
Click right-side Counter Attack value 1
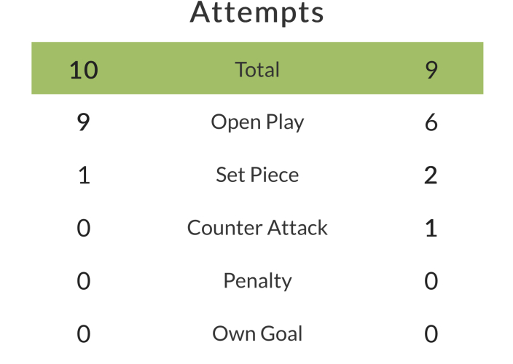point(431,229)
